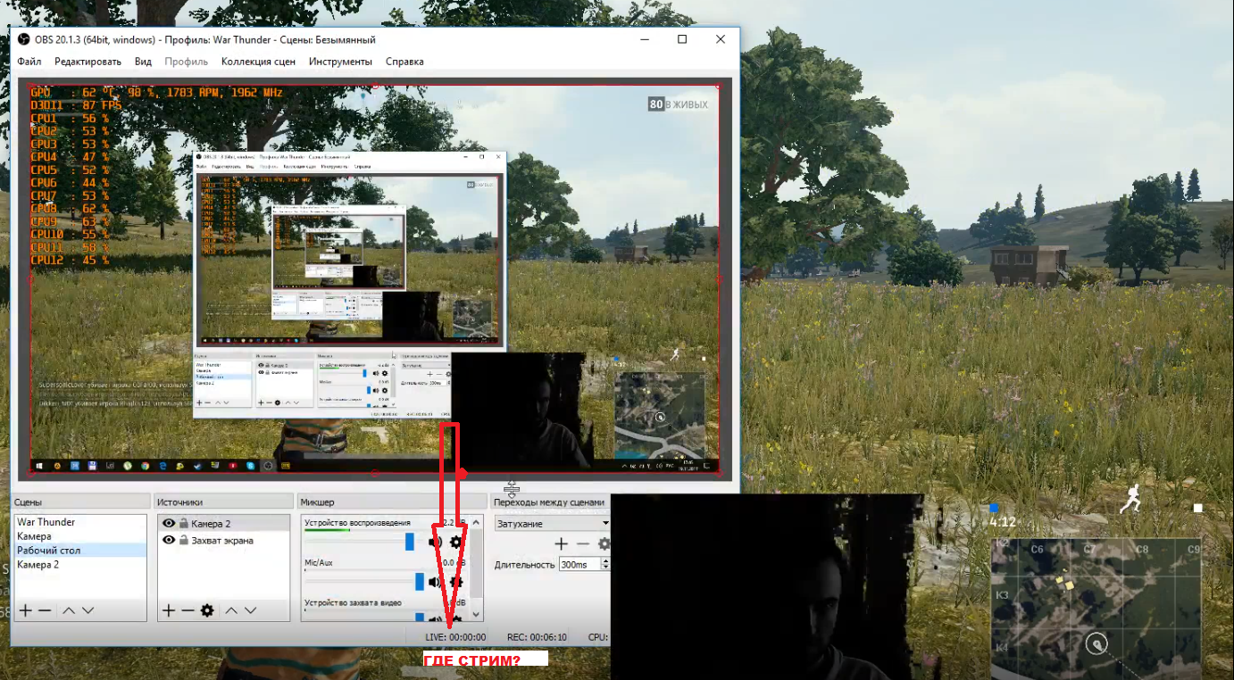
Task: Open source properties gear in Источники panel
Action: [x=207, y=610]
